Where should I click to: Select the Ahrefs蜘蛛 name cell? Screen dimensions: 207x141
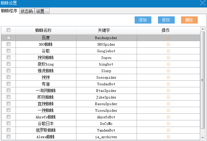click(46, 117)
